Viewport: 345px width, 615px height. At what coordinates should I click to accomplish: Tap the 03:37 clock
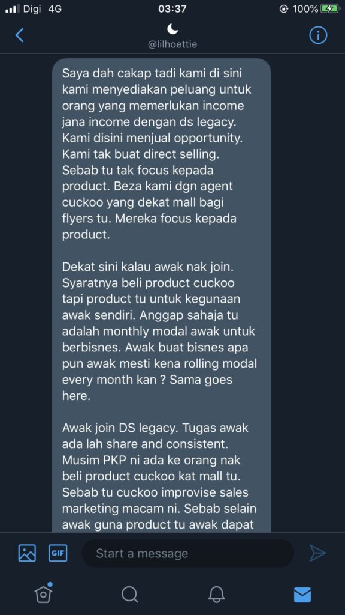point(172,8)
